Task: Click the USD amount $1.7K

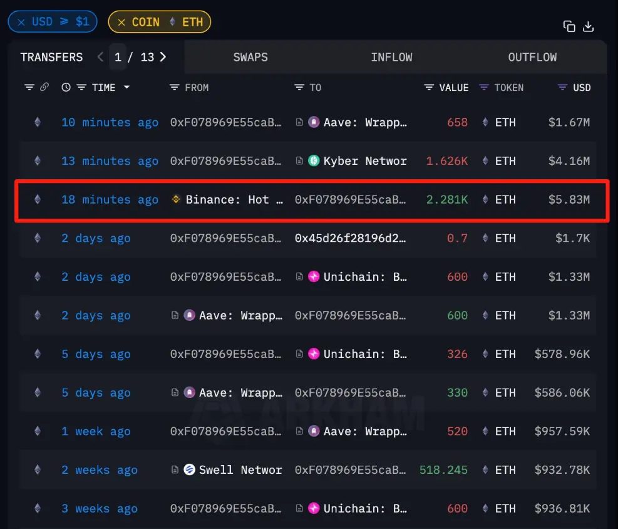Action: point(573,238)
